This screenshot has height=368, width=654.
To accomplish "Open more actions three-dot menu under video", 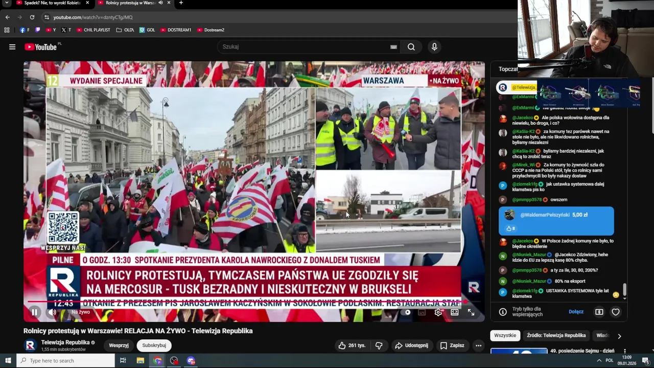I will click(x=478, y=346).
